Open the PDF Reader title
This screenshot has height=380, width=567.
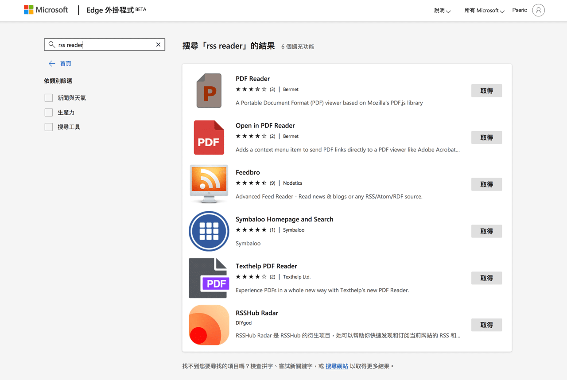[252, 79]
